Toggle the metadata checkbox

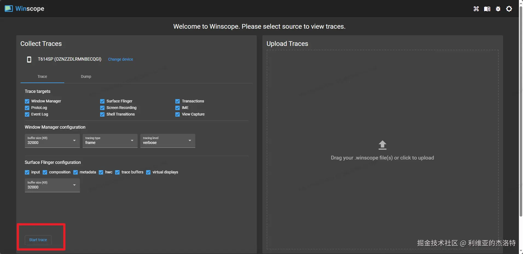(x=75, y=172)
